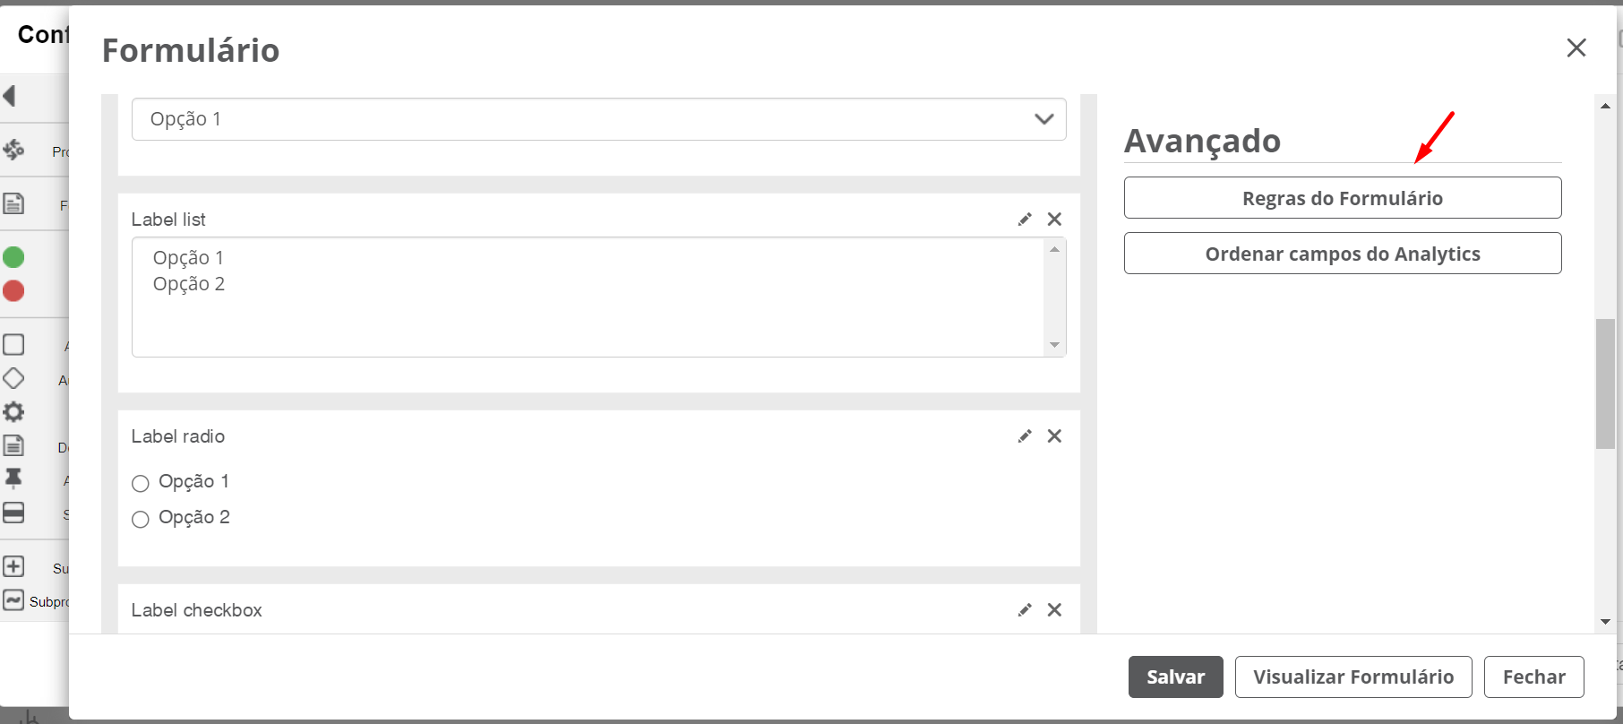Image resolution: width=1623 pixels, height=724 pixels.
Task: Click list scroll down arrow in Label list
Action: coord(1054,345)
